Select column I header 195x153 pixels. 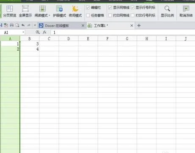[x=166, y=39]
